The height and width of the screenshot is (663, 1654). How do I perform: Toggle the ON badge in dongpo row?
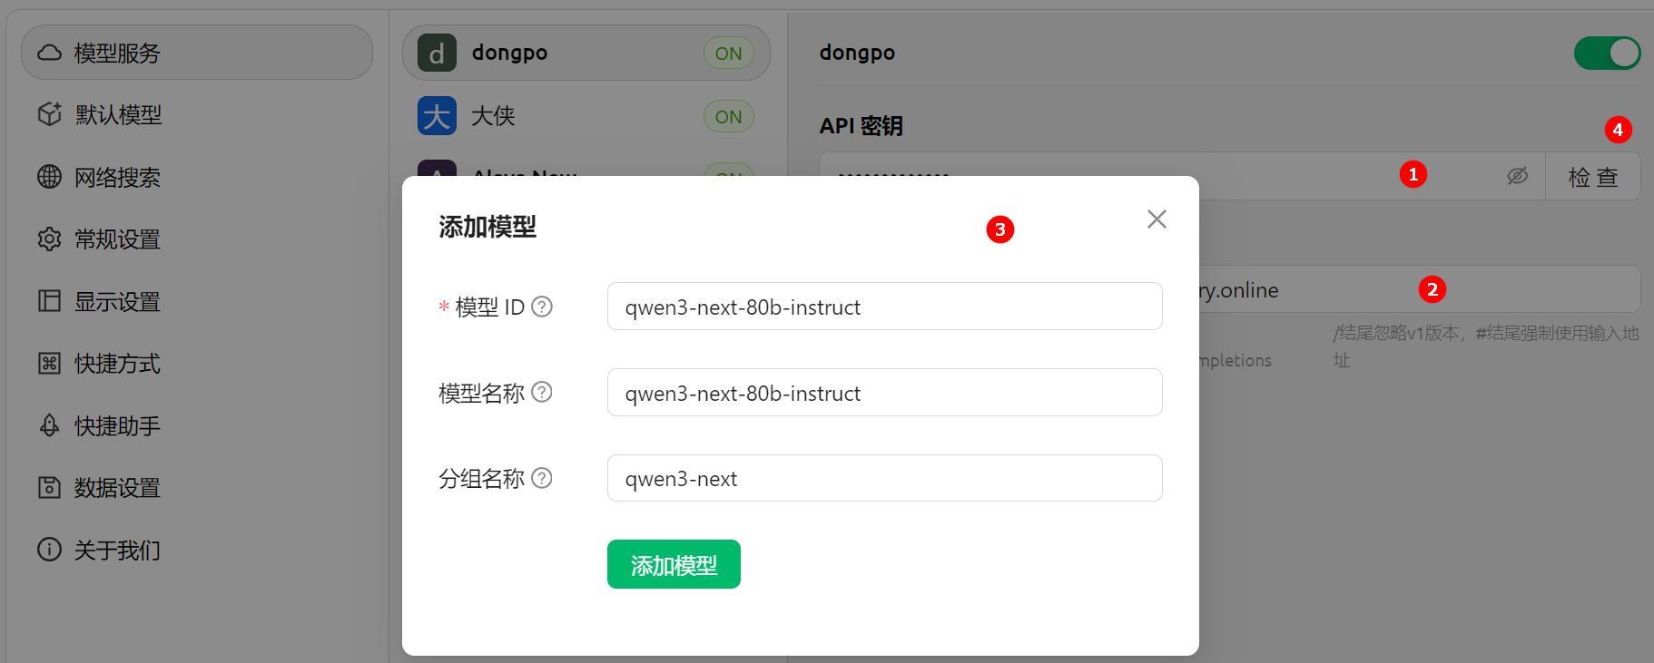click(728, 54)
